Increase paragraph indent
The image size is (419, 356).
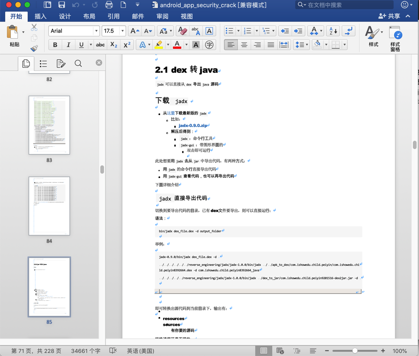point(298,31)
